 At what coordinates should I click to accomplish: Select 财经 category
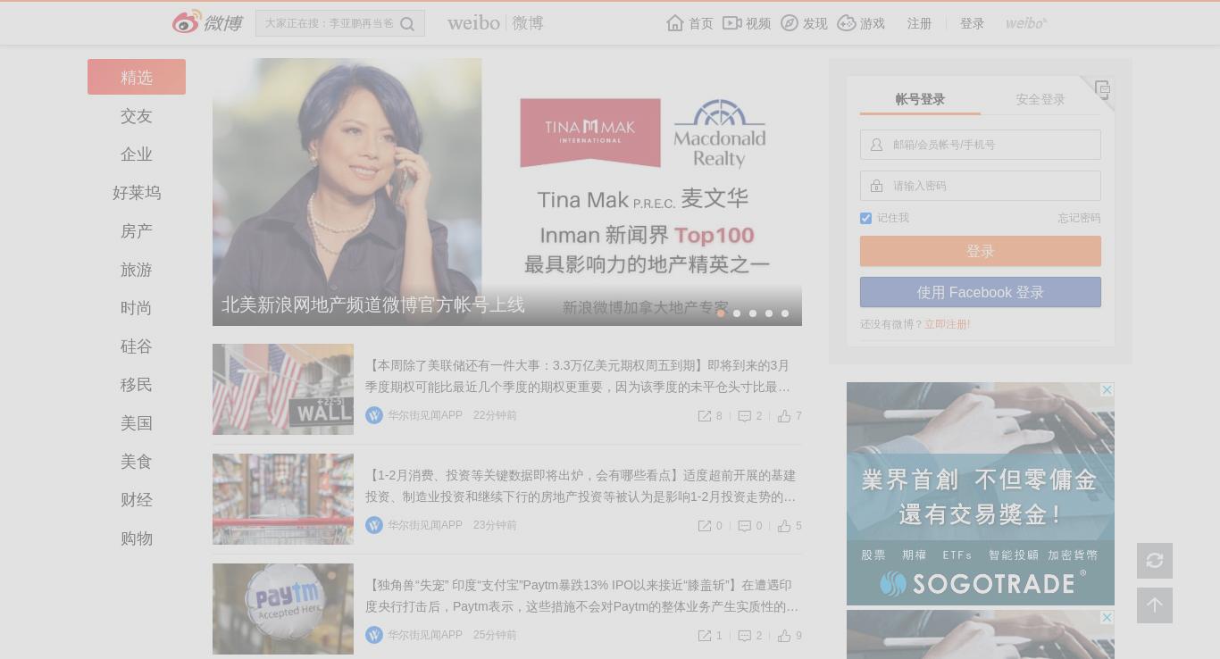coord(137,500)
